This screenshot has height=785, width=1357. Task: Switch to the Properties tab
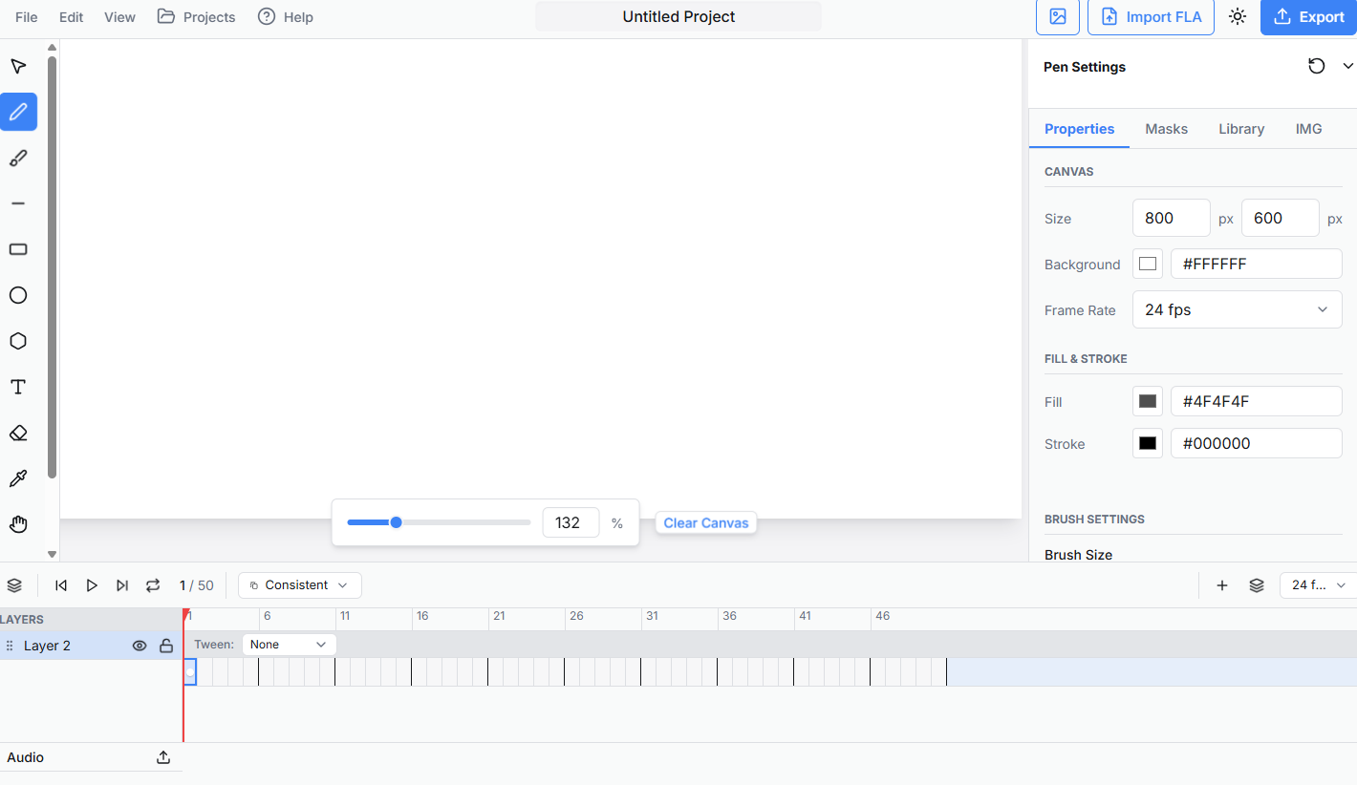click(1079, 129)
